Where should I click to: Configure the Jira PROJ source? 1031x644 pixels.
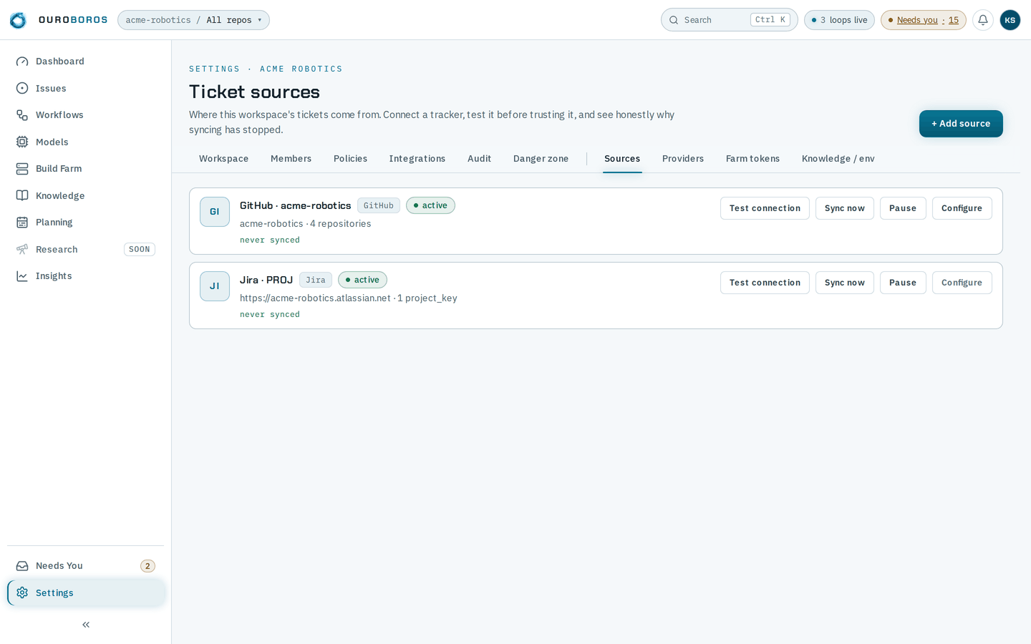(962, 283)
